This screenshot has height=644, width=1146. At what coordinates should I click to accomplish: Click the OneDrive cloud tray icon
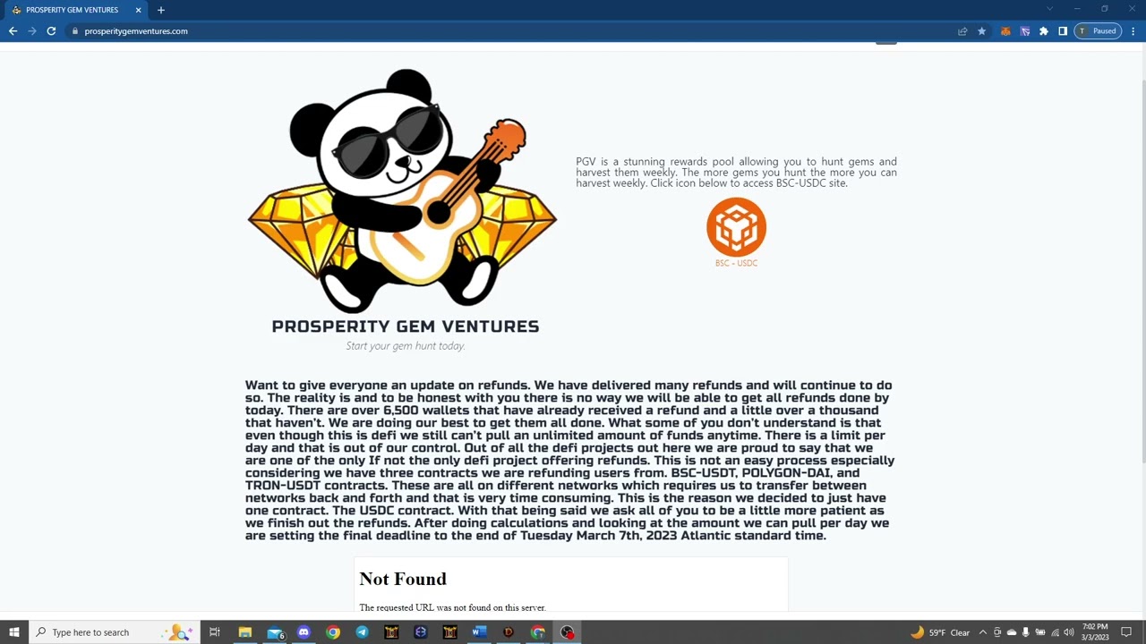pyautogui.click(x=1011, y=632)
